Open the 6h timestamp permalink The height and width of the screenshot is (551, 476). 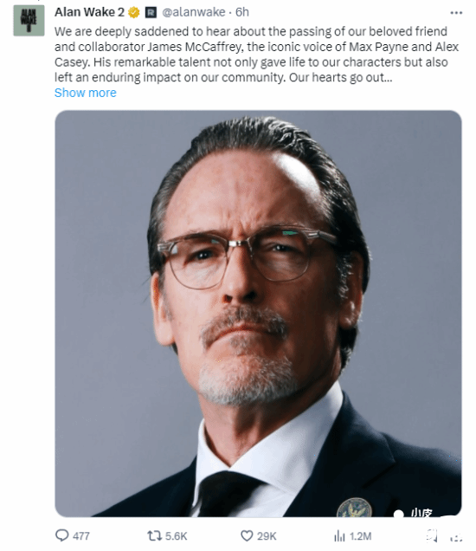pyautogui.click(x=241, y=12)
